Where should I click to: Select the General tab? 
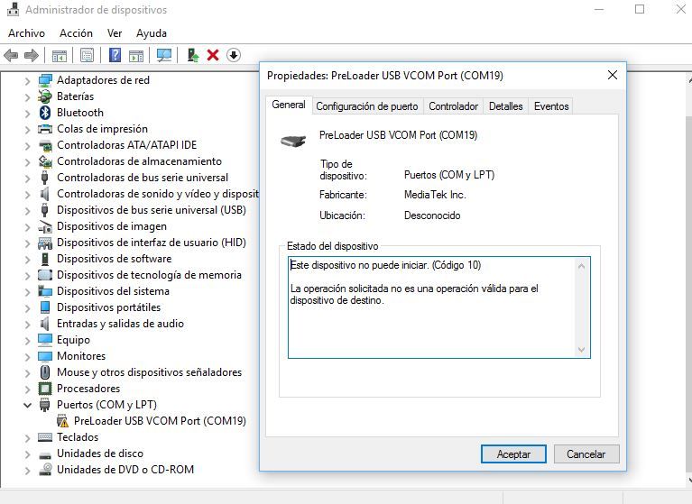(x=289, y=105)
